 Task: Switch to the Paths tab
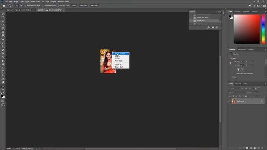[245, 84]
